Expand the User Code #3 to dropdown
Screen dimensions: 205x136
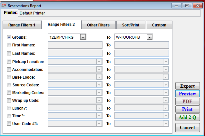[166, 123]
